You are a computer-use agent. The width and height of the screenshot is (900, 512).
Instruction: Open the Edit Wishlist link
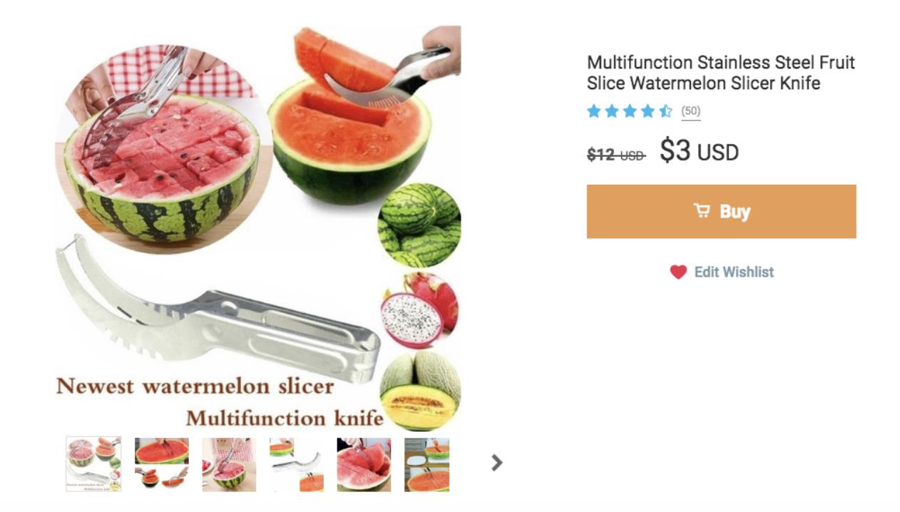(734, 272)
